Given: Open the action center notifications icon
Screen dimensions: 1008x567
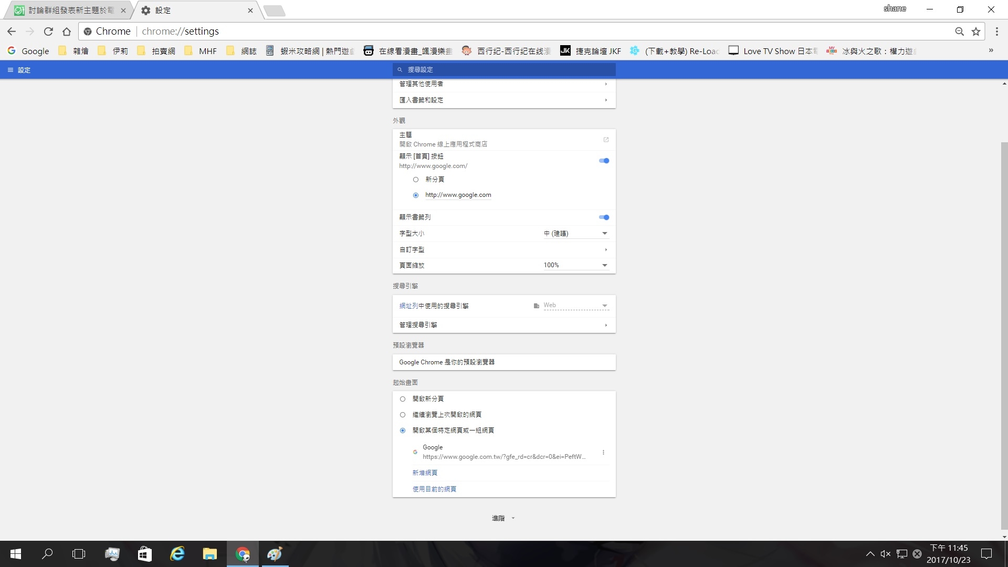Looking at the screenshot, I should [x=986, y=554].
